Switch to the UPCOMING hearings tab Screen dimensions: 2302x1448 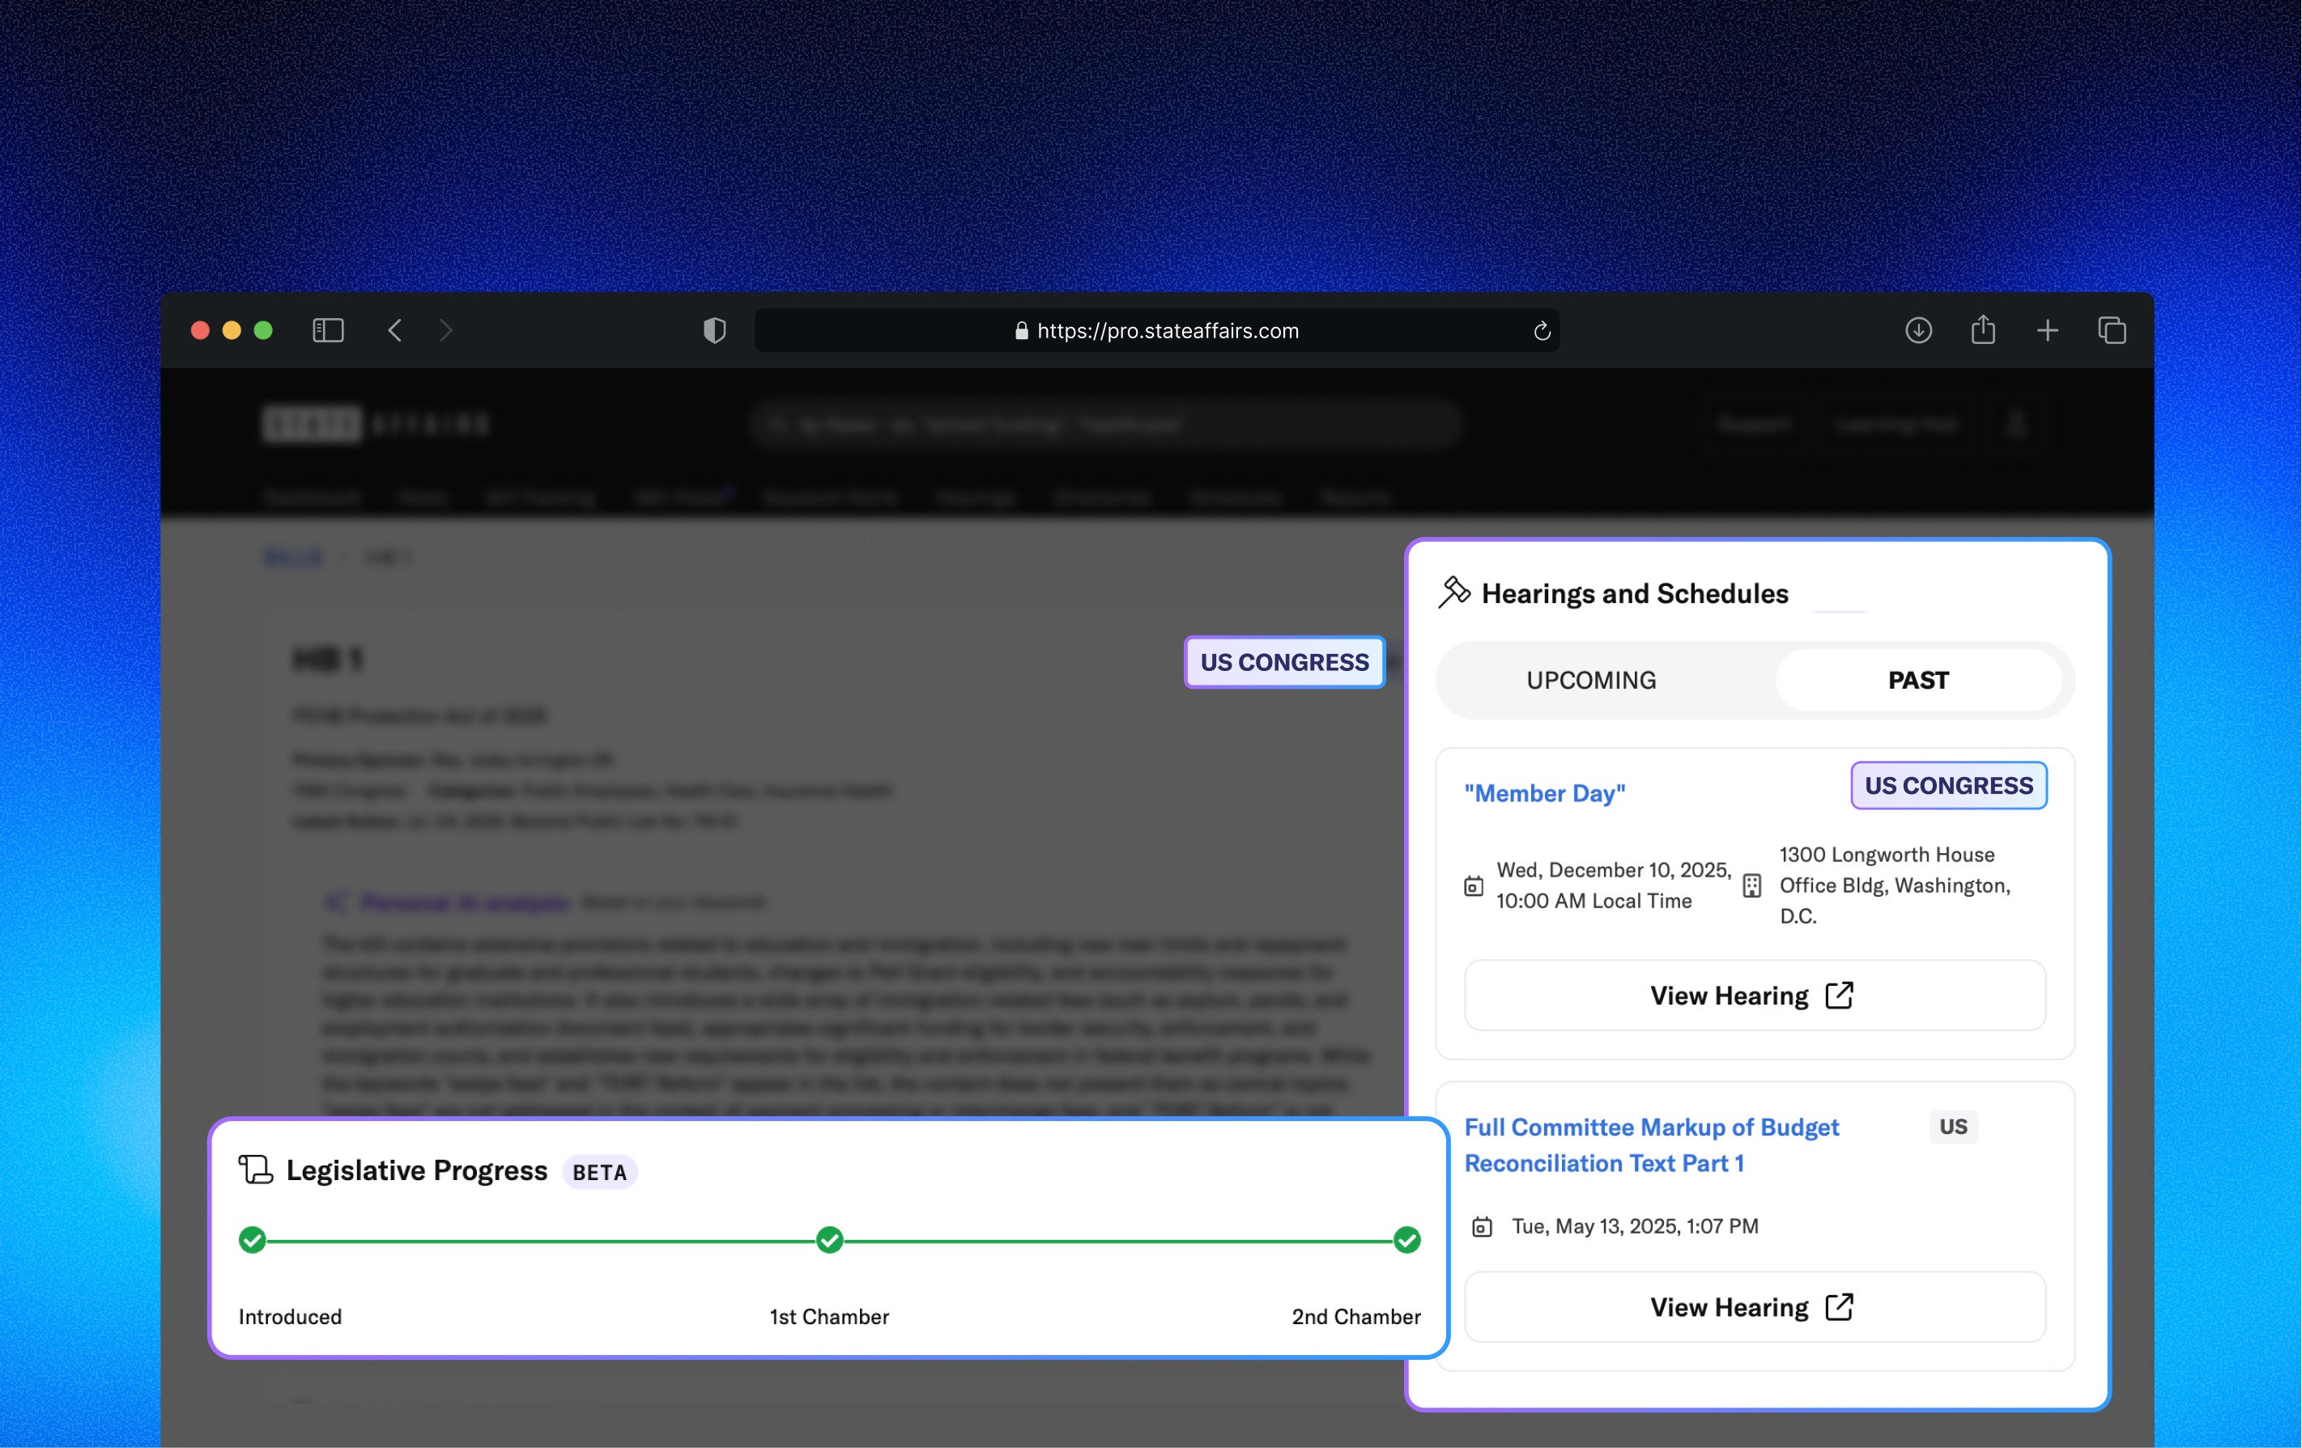tap(1591, 680)
